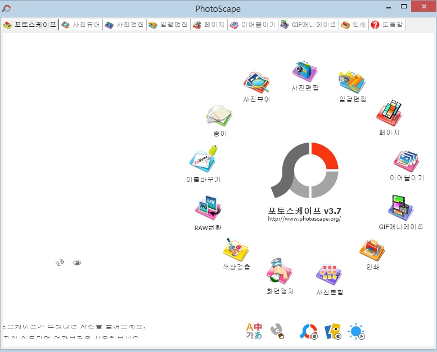
Task: Click the central PhotoScape logo
Action: (x=305, y=170)
